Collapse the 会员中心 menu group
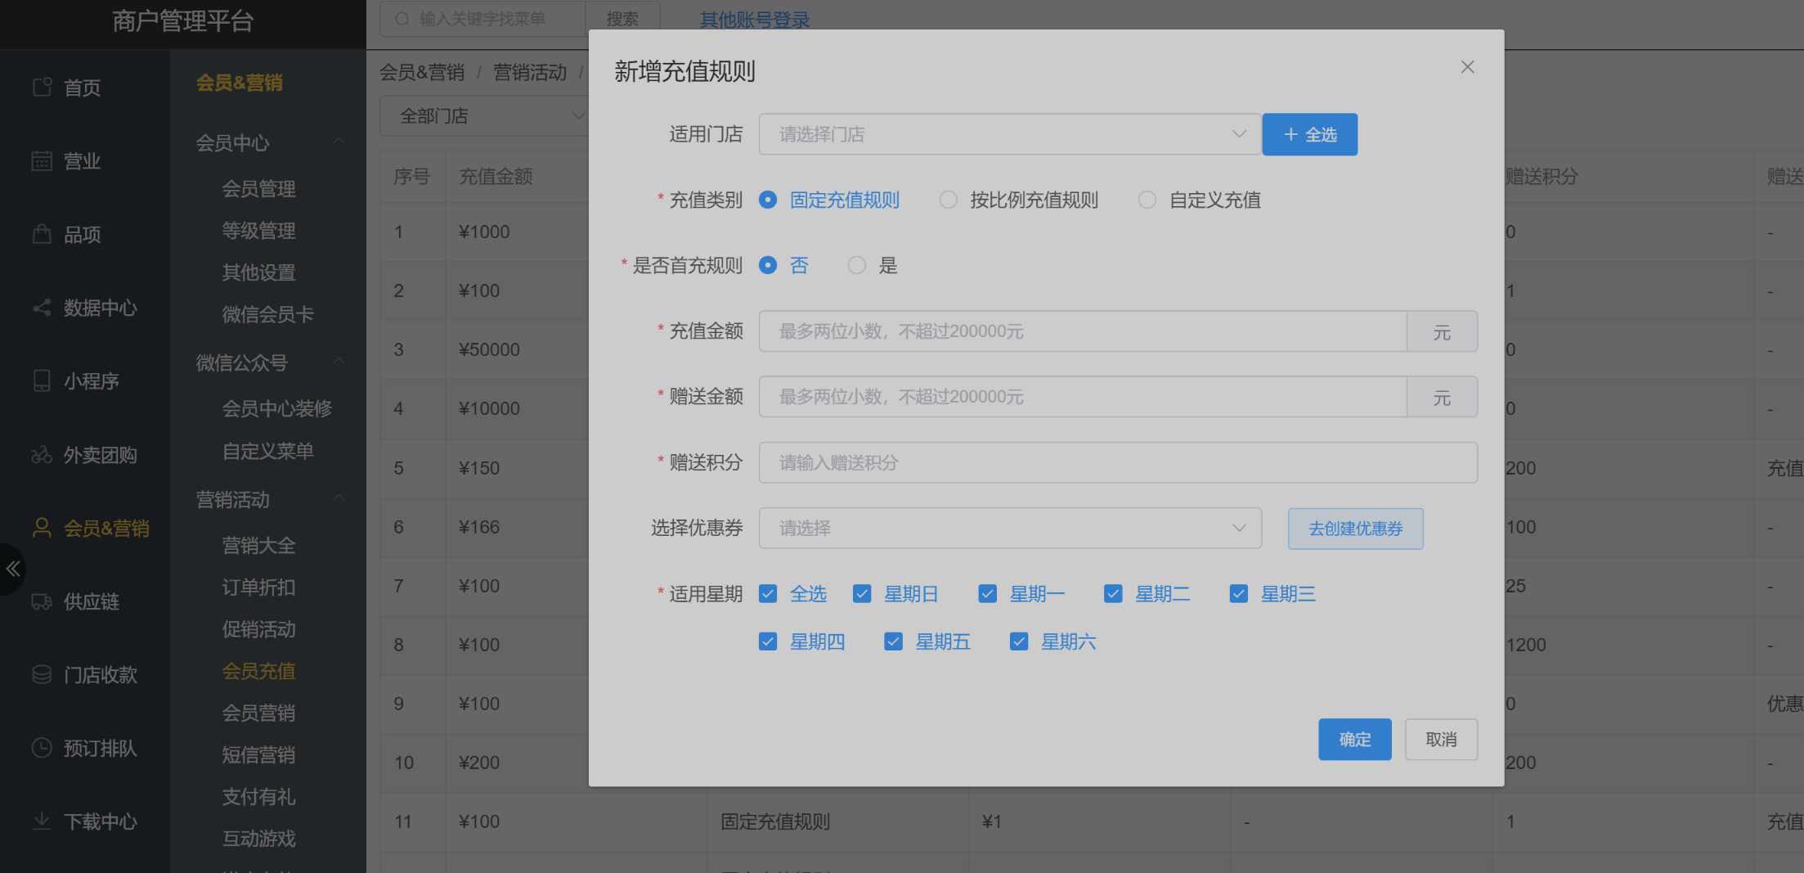 coord(339,142)
